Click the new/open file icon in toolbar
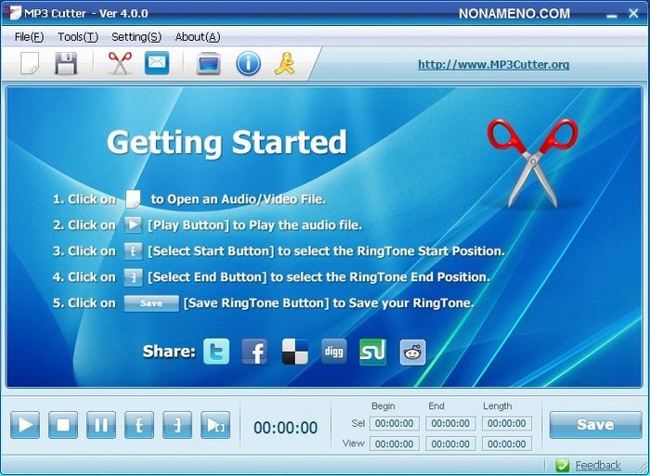 point(30,64)
